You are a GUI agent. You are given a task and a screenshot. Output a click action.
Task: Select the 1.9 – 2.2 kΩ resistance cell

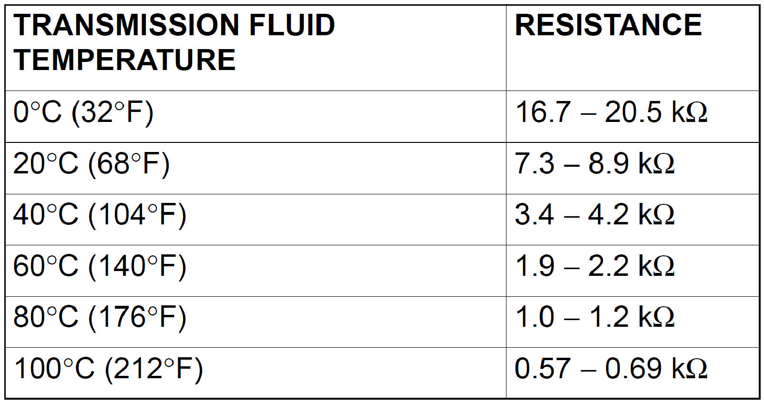(594, 266)
